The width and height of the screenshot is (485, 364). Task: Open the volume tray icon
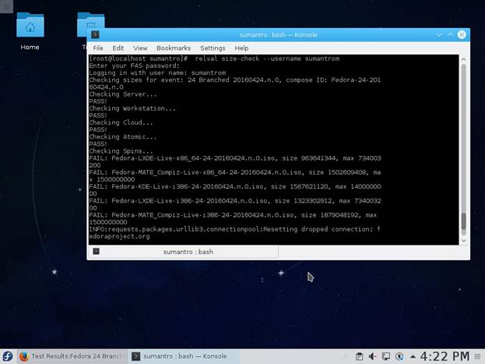[x=372, y=356]
